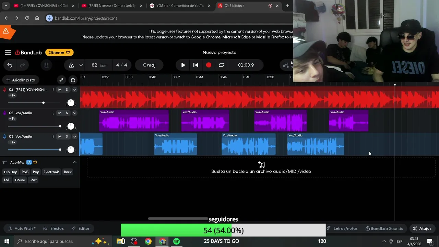Add Fx to track 03
Screen dimensions: 439x247
pyautogui.click(x=12, y=142)
